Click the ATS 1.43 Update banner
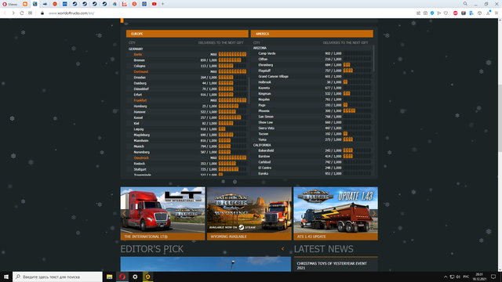 click(x=336, y=214)
